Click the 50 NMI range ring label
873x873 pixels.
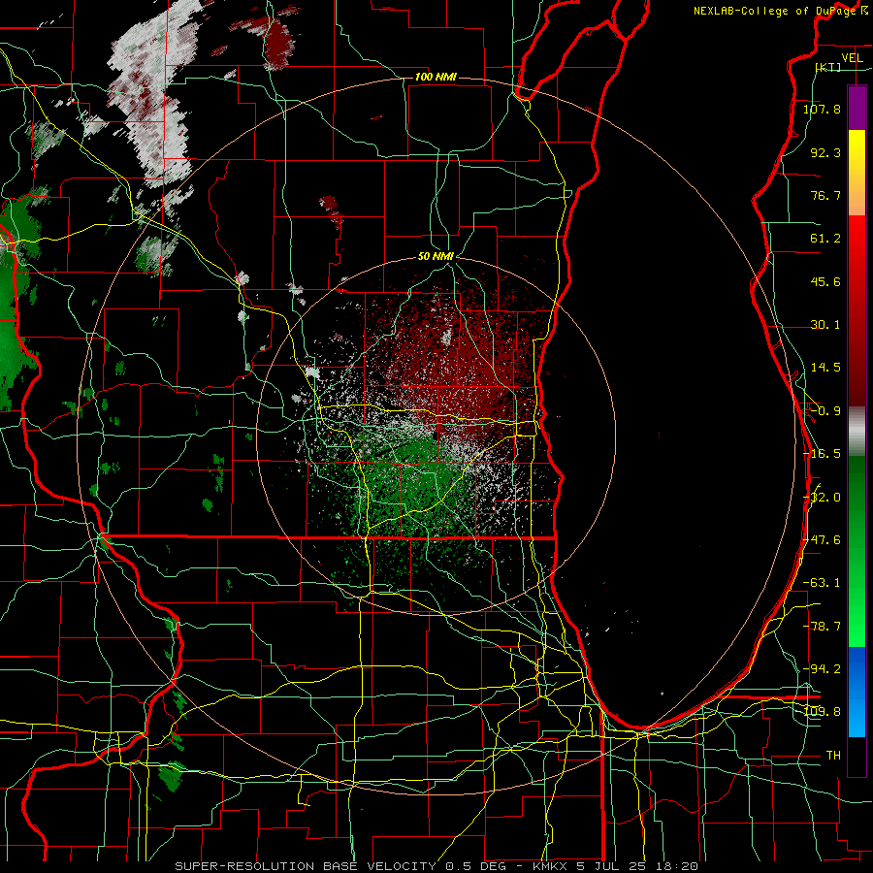[436, 257]
